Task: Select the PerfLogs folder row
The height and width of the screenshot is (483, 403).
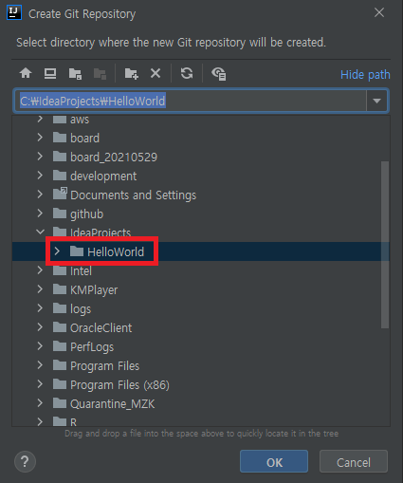Action: click(x=201, y=346)
